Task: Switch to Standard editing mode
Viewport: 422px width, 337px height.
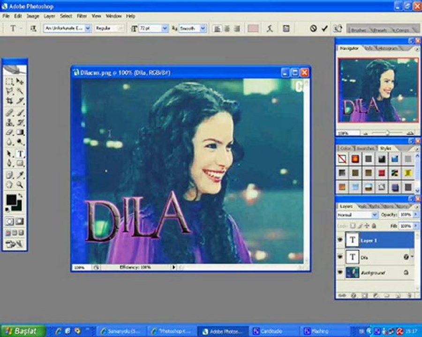Action: pos(9,221)
